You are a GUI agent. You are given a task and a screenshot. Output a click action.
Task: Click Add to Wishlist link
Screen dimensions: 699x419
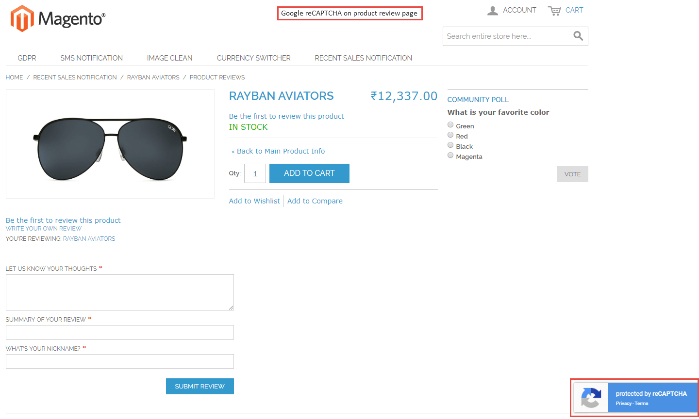tap(254, 201)
